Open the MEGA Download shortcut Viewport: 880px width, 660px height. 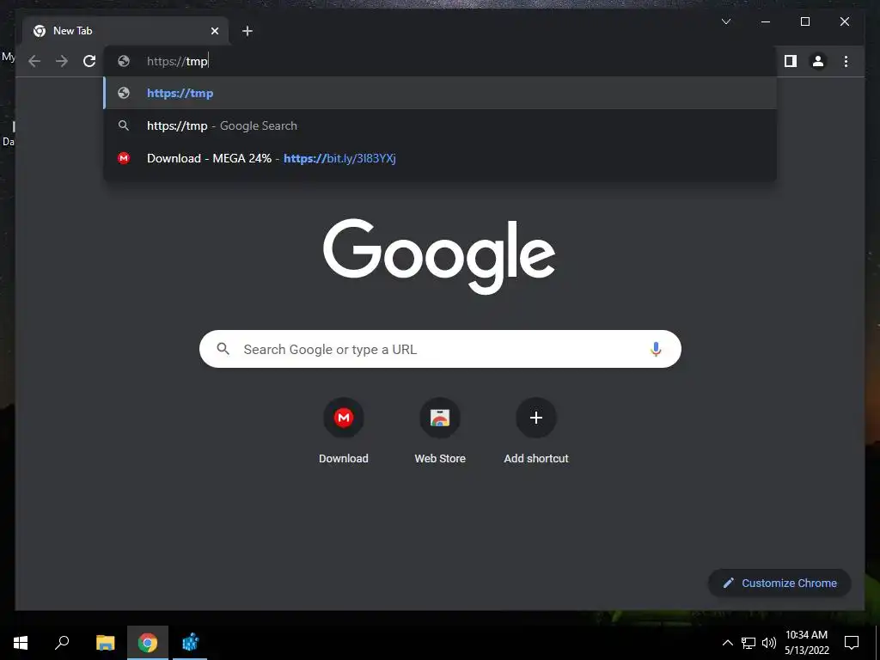pos(344,431)
